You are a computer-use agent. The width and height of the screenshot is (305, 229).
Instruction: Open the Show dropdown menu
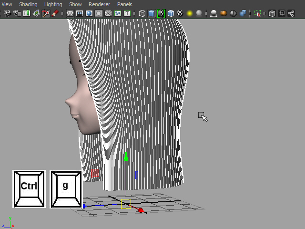point(75,4)
